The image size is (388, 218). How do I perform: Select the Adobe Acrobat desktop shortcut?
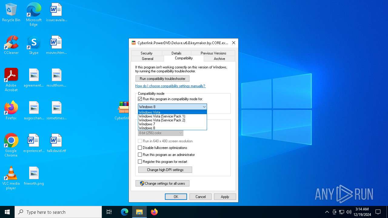tap(11, 80)
